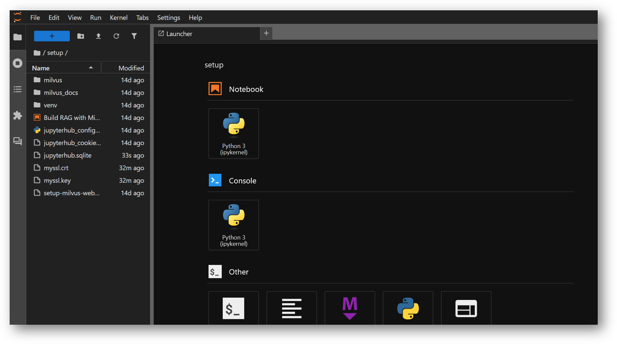The image size is (617, 344).
Task: Open the Running Terminals and Kernels sidebar
Action: [17, 63]
